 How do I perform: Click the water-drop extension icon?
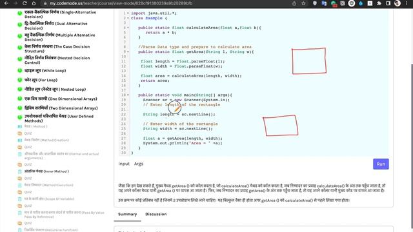pos(361,3)
